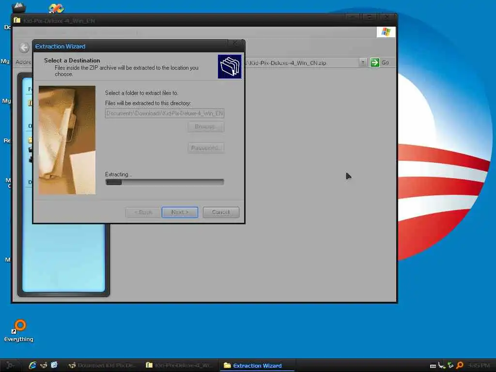Screen dimensions: 496x372
Task: Click the green Go arrow button
Action: pos(375,62)
